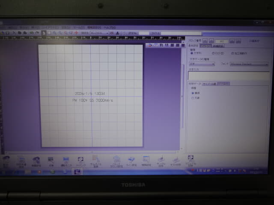The width and height of the screenshot is (274, 205).
Task: Click the canvas vertical scrollbar
Action: [183, 96]
